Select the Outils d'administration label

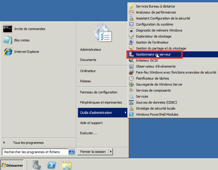(96, 113)
